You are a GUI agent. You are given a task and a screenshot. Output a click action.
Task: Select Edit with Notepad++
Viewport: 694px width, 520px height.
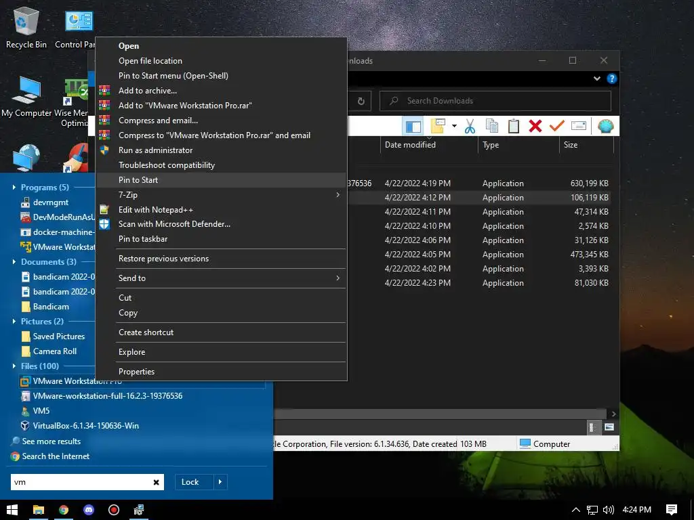coord(221,210)
